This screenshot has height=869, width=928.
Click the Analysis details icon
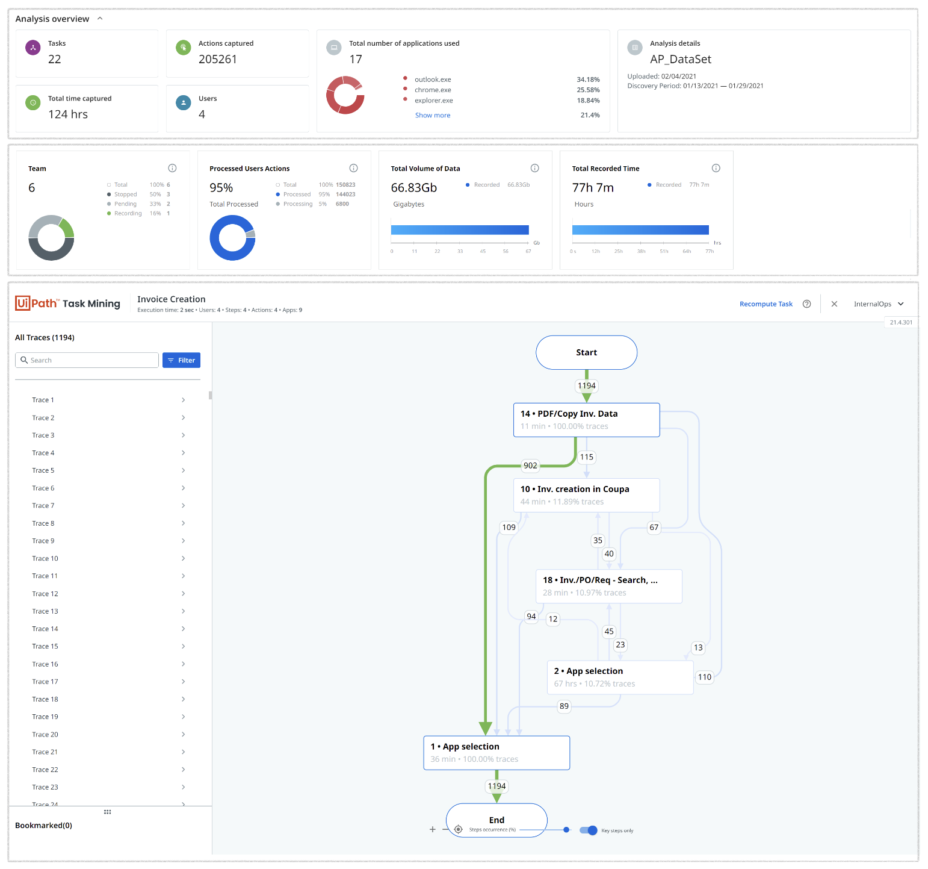pyautogui.click(x=635, y=48)
